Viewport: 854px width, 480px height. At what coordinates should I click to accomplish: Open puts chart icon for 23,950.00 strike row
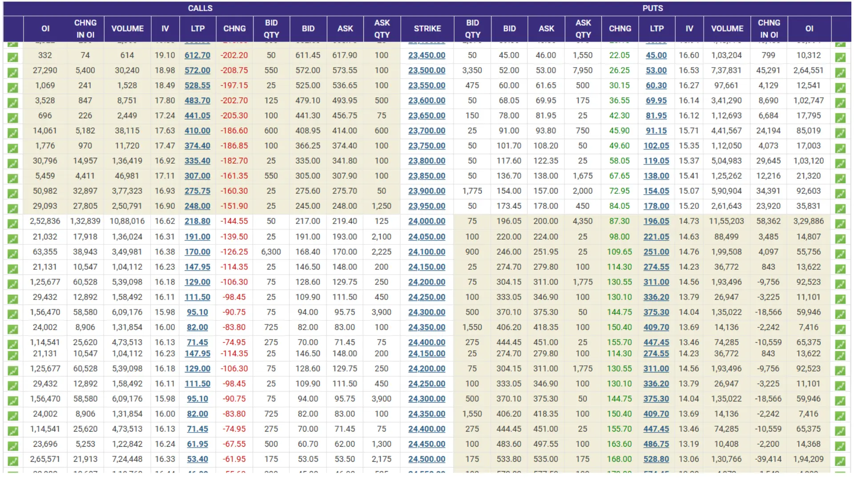pyautogui.click(x=840, y=208)
